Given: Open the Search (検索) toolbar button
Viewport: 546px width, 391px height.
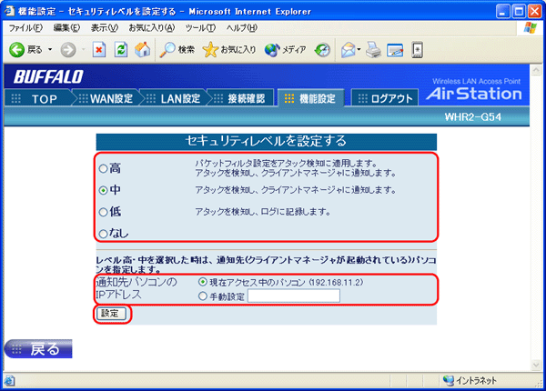Looking at the screenshot, I should click(177, 50).
